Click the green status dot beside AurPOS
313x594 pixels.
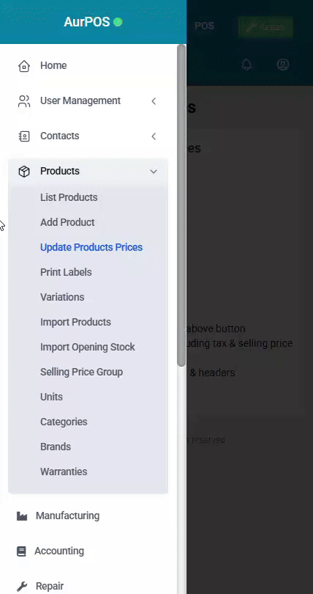(x=118, y=22)
